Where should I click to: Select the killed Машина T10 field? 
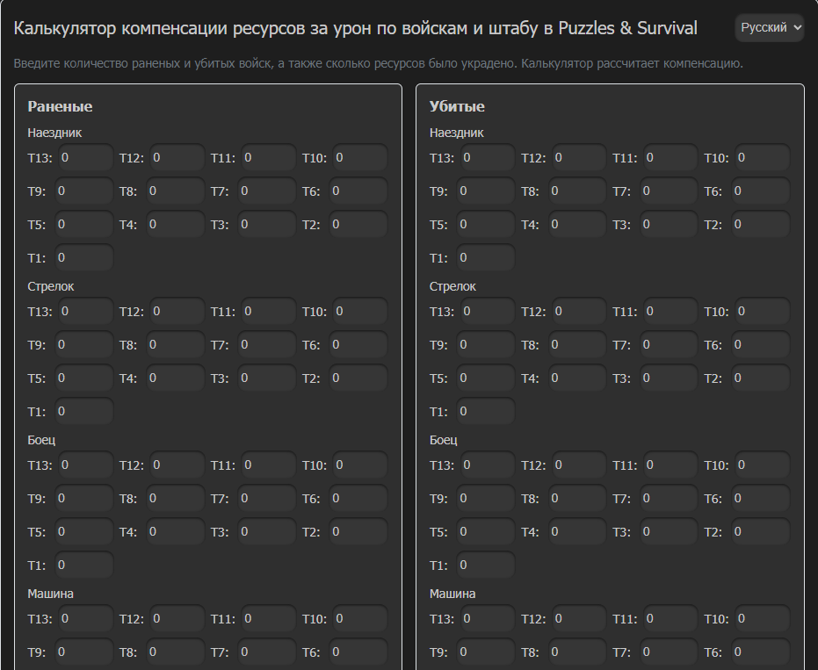click(762, 619)
